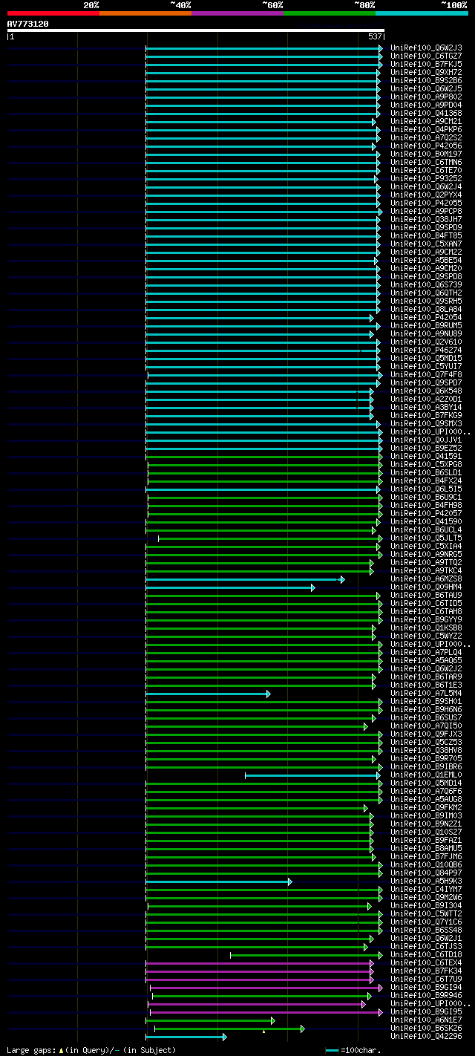Select the UniRef100_Q41591 label

[426, 456]
